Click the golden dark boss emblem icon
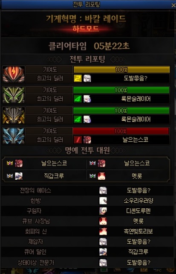The width and height of the screenshot is (176, 274). tap(14, 115)
